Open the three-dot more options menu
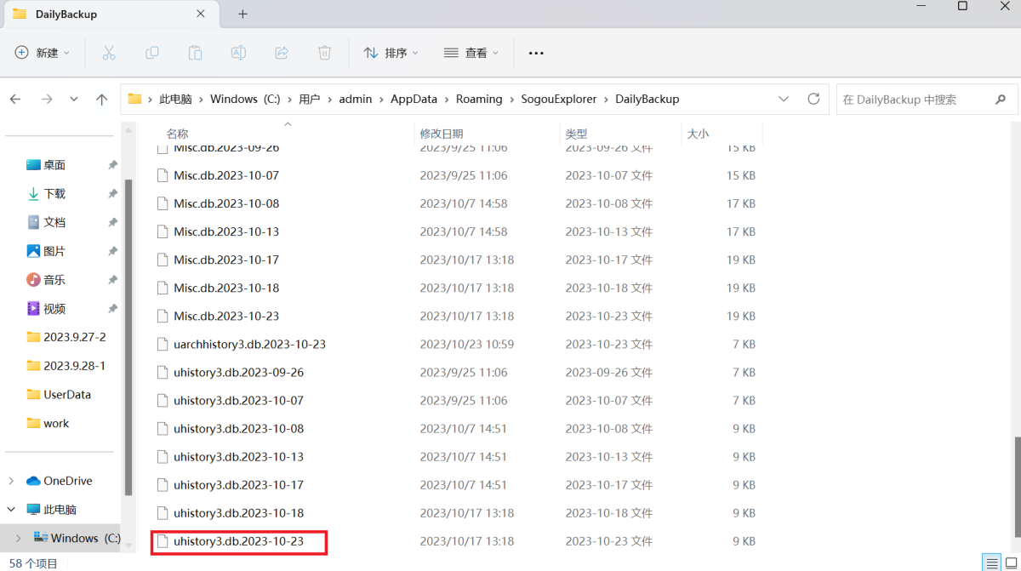 (536, 53)
